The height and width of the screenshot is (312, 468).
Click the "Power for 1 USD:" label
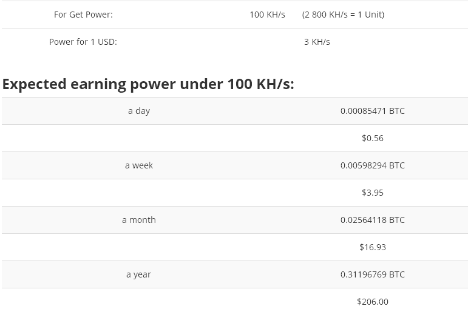pos(83,42)
